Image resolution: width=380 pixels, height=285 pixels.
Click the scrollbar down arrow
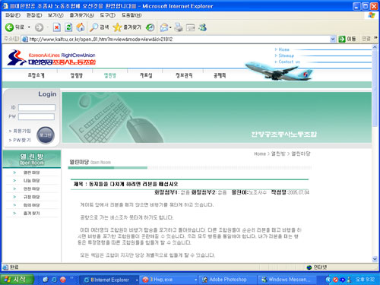pos(375,259)
